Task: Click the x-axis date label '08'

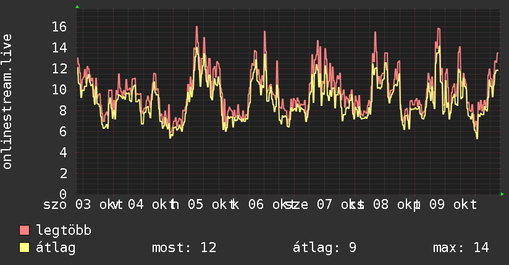Action: click(381, 205)
